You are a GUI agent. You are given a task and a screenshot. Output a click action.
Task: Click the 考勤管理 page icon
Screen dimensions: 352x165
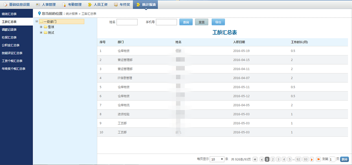(x=64, y=4)
